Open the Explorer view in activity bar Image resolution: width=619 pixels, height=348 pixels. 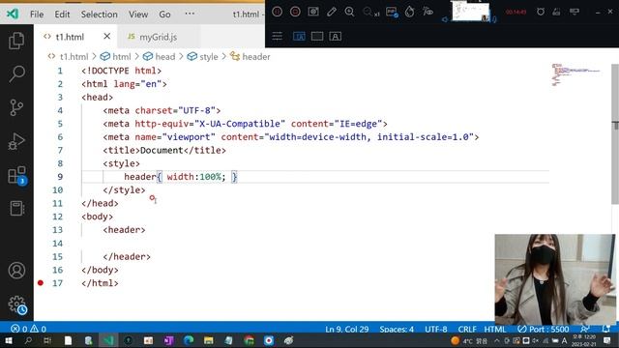pos(16,41)
